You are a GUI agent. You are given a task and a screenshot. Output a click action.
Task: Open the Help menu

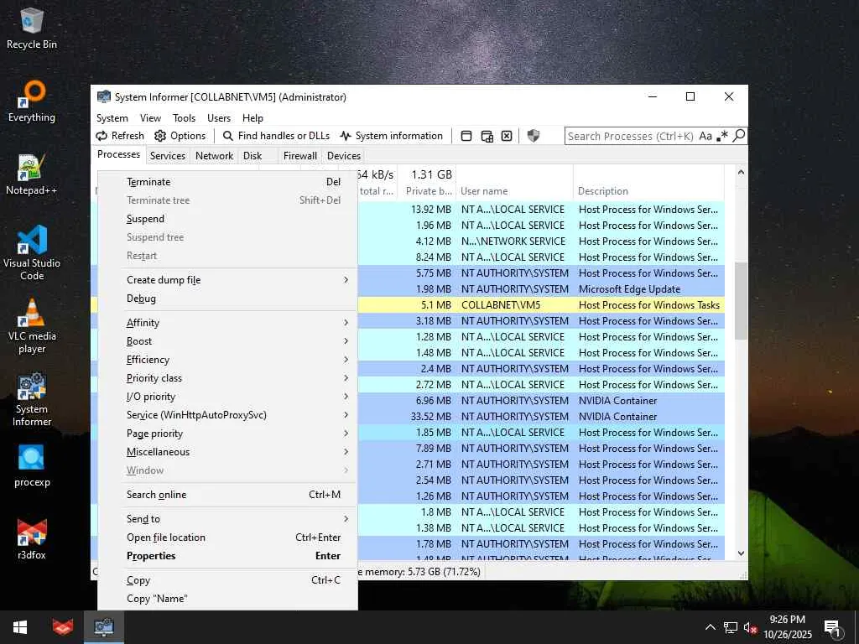click(252, 117)
